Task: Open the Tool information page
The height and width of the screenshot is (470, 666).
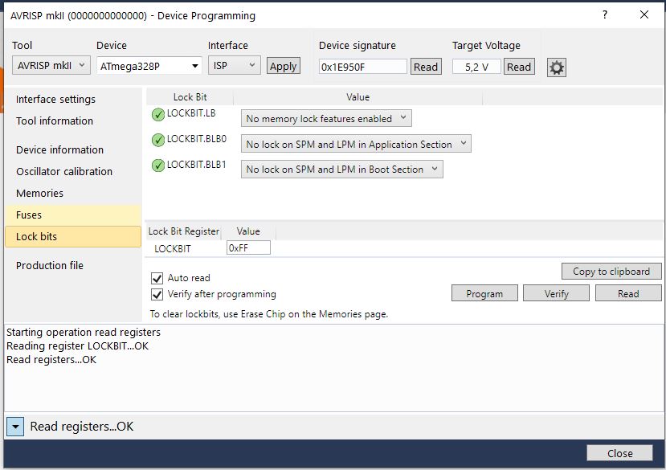Action: point(55,121)
